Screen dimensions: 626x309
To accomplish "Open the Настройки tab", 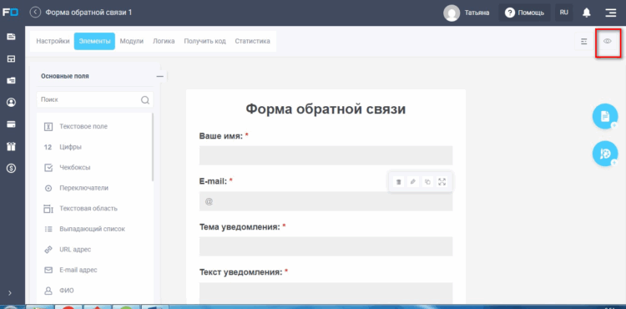I will 53,41.
